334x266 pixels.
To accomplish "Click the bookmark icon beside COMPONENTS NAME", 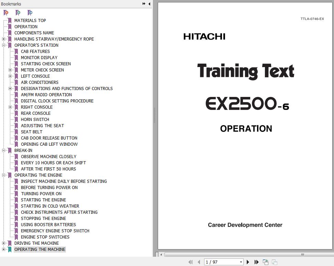I will [x=10, y=33].
